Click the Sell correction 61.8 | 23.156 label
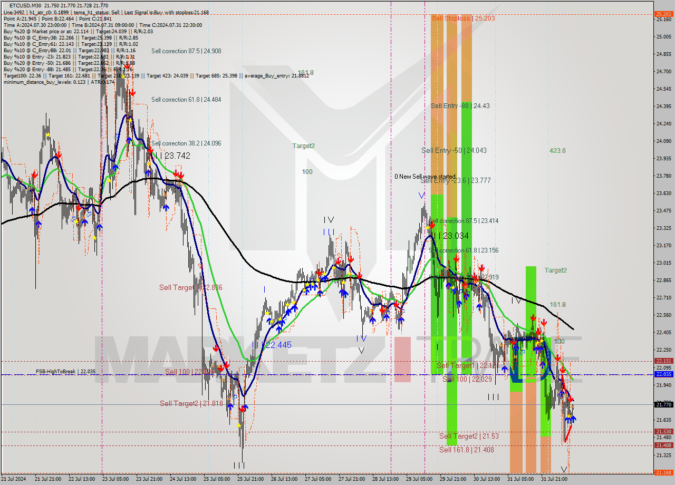675x485 pixels. 464,250
